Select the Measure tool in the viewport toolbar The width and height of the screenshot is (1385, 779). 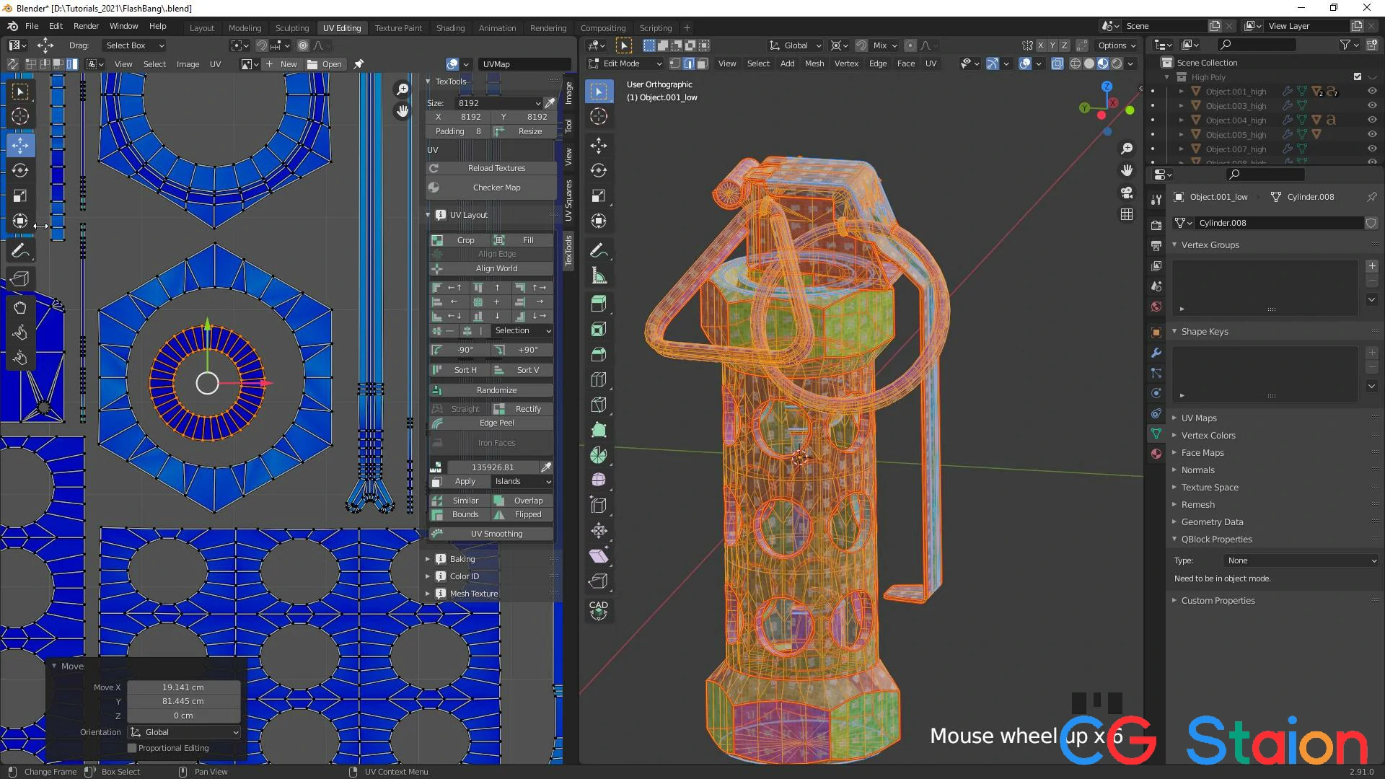pyautogui.click(x=599, y=275)
